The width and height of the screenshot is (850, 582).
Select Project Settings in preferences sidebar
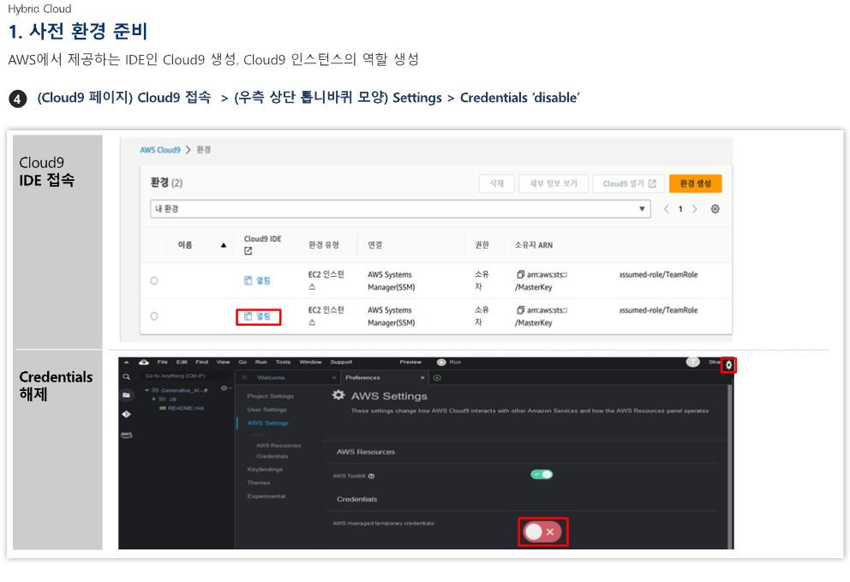tap(270, 396)
